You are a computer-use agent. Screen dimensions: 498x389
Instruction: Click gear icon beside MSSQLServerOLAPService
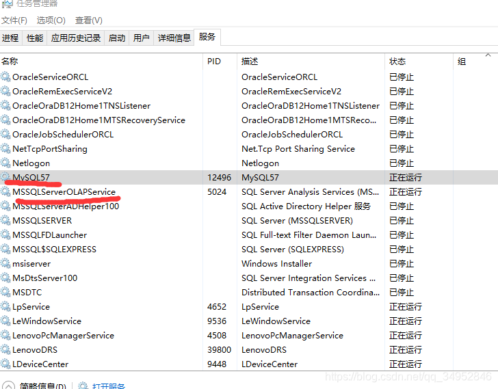5,191
